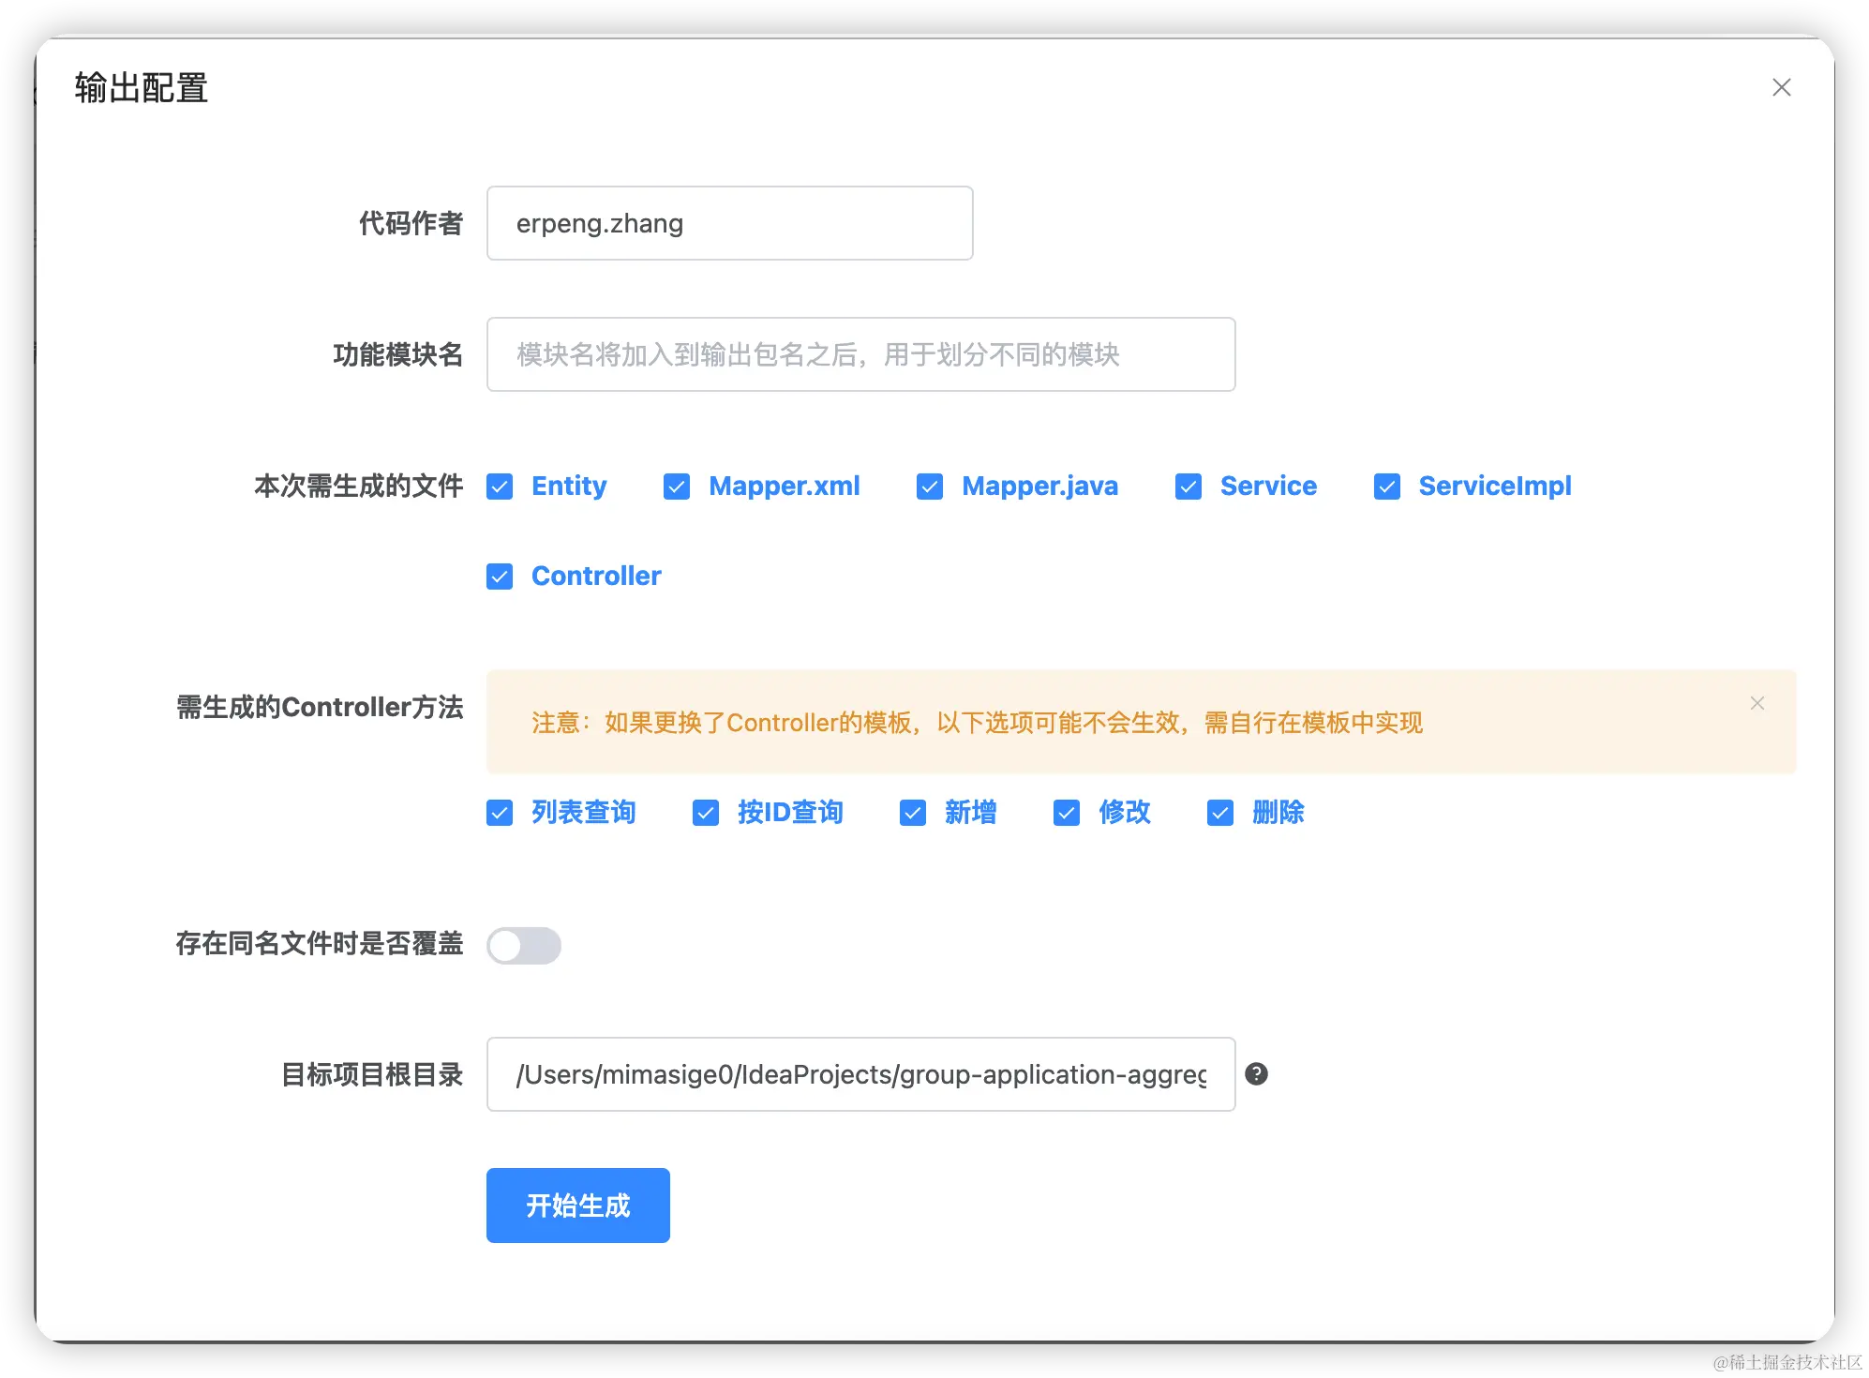Uncheck the 按ID查询 method checkbox
The height and width of the screenshot is (1378, 1869).
[x=706, y=813]
